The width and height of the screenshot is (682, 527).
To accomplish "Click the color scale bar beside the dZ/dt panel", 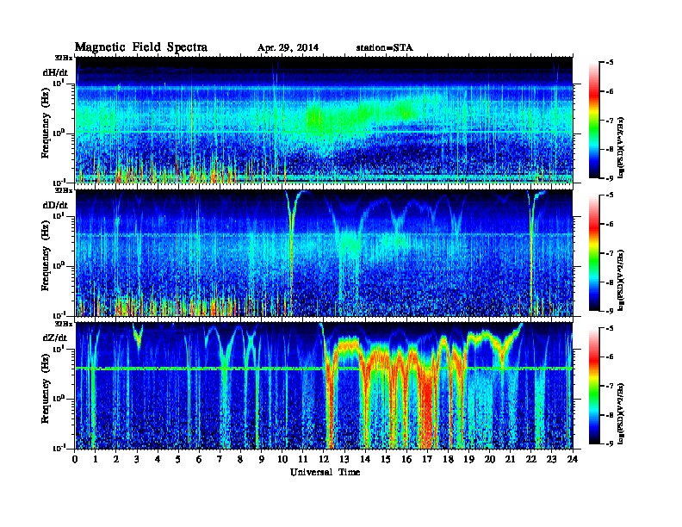I will point(593,386).
